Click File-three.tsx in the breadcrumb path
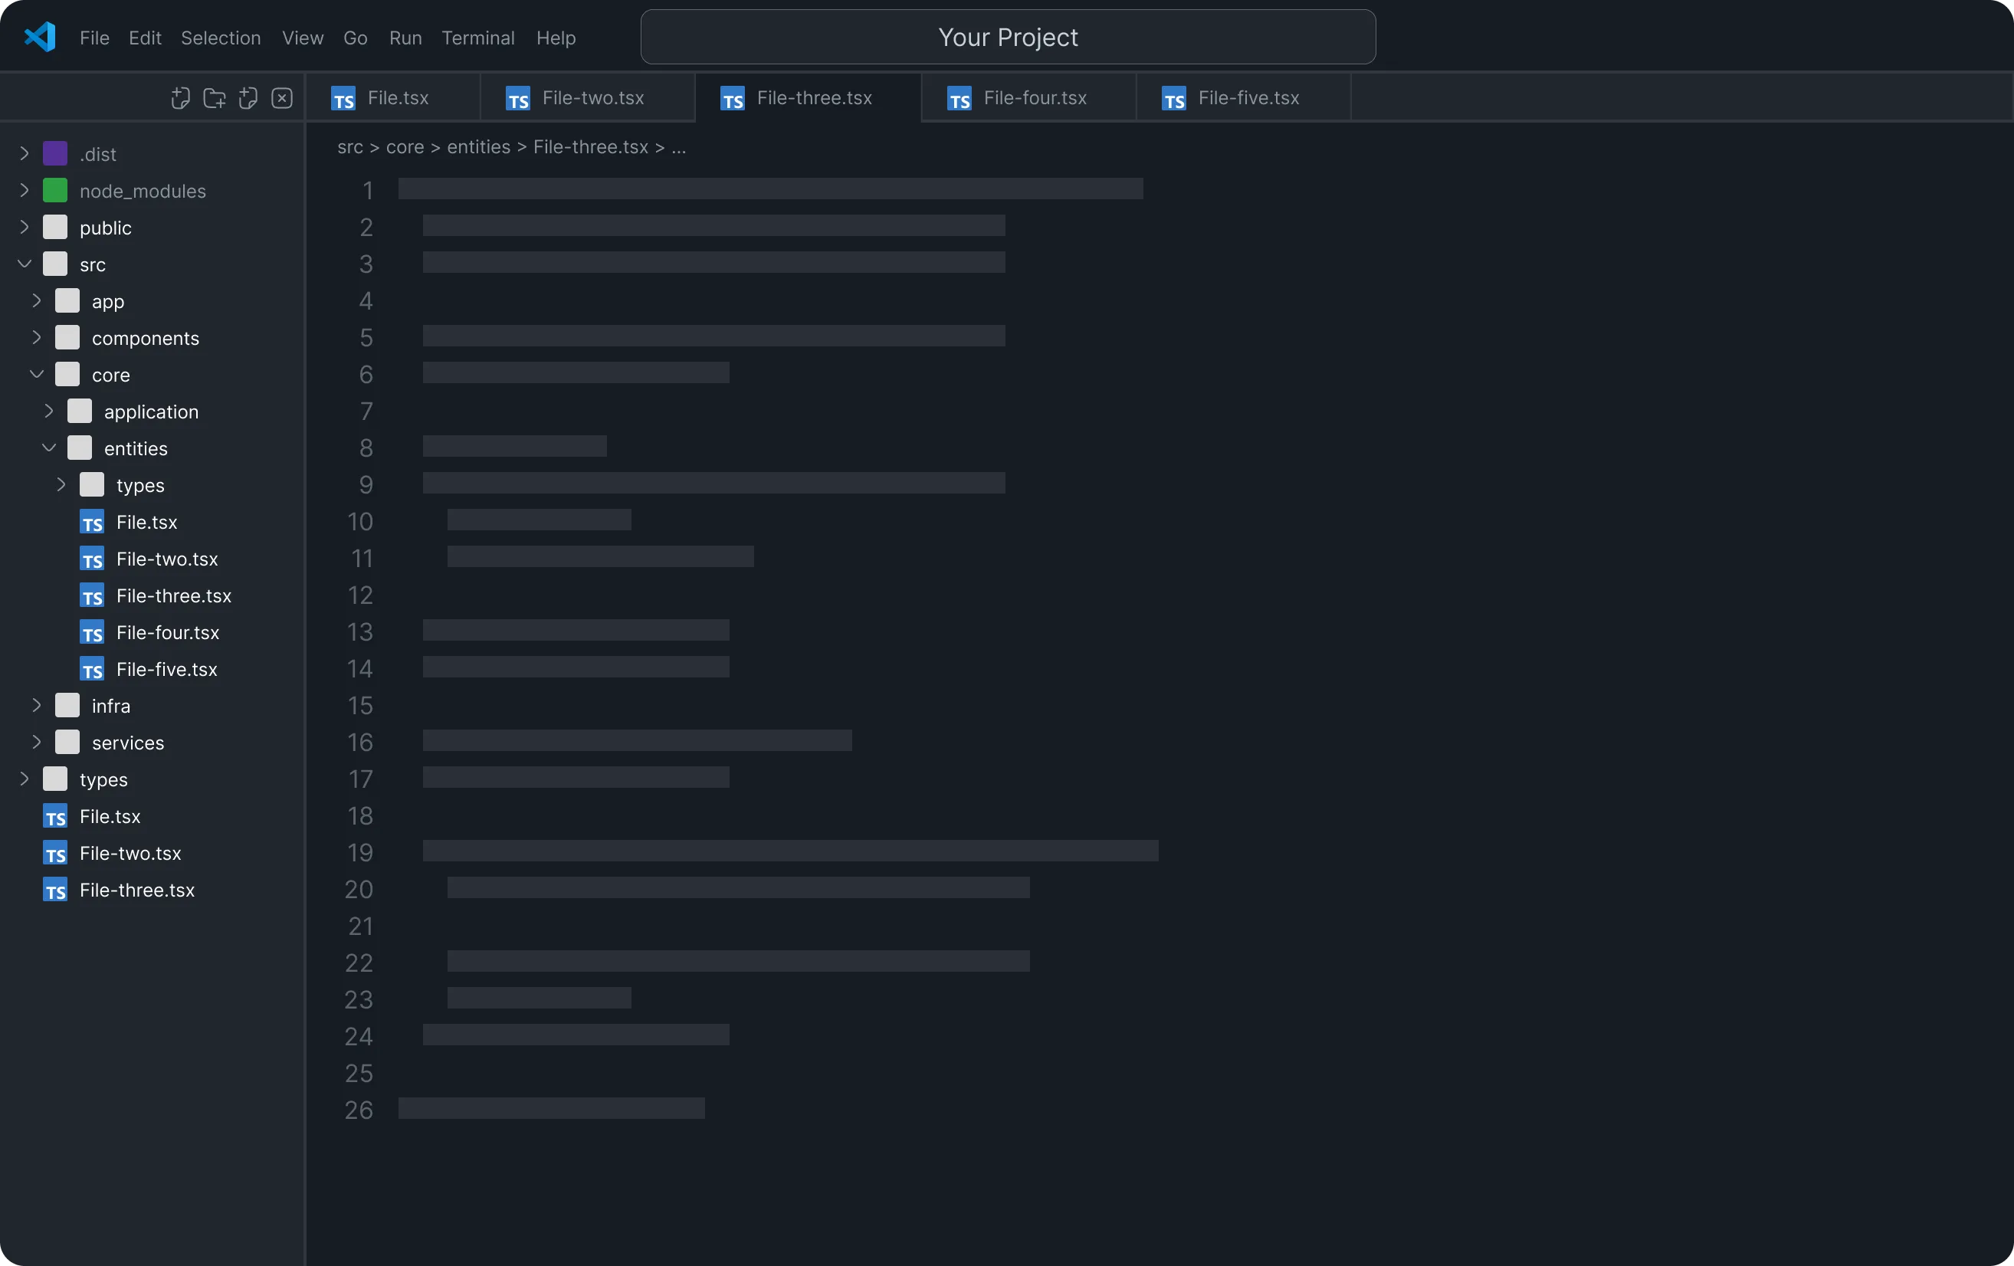 (591, 147)
